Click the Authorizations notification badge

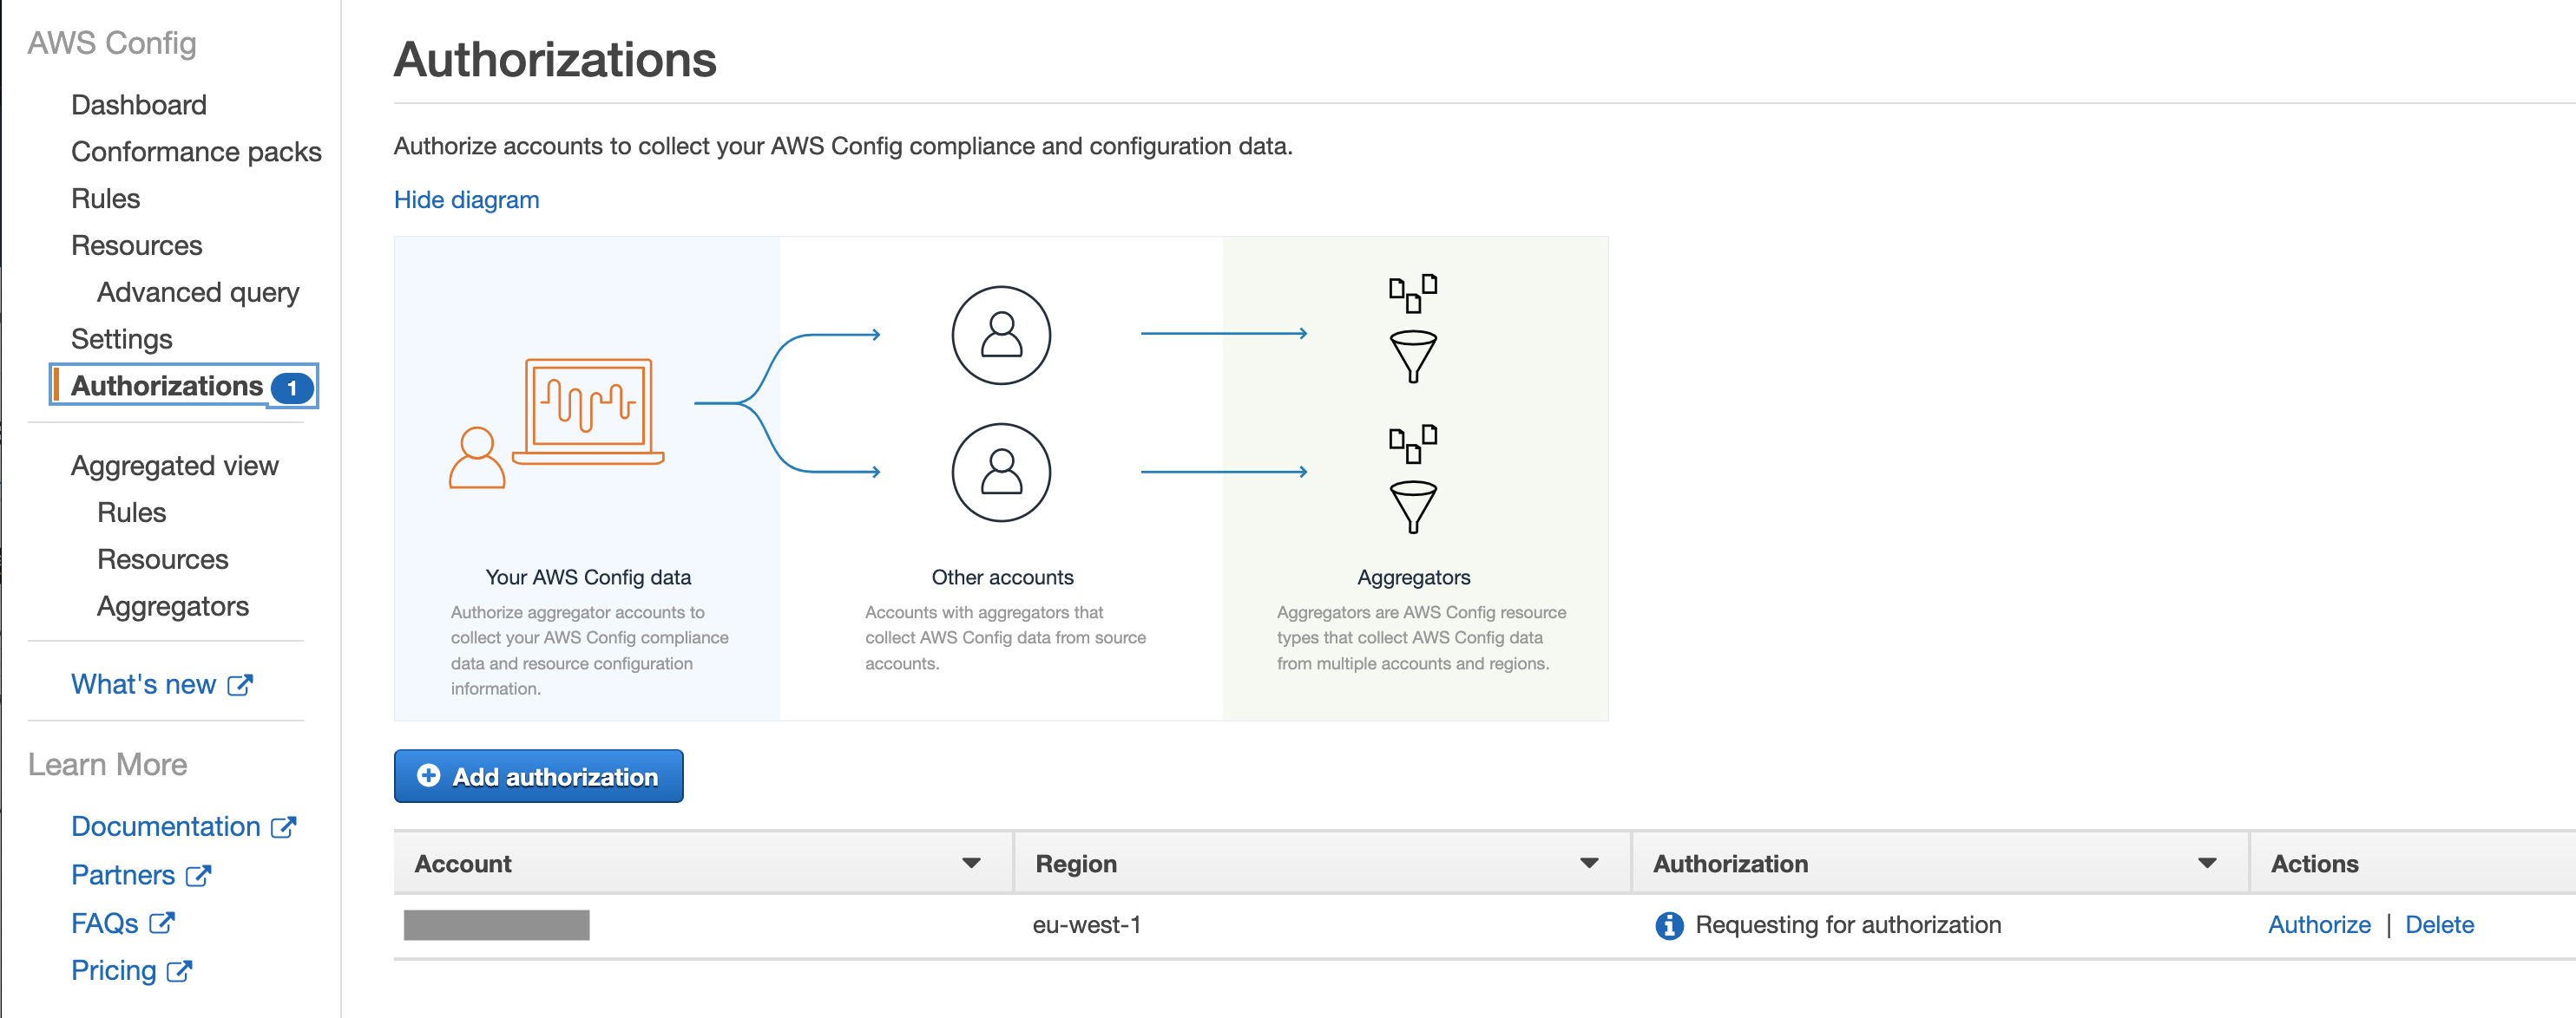pyautogui.click(x=292, y=388)
